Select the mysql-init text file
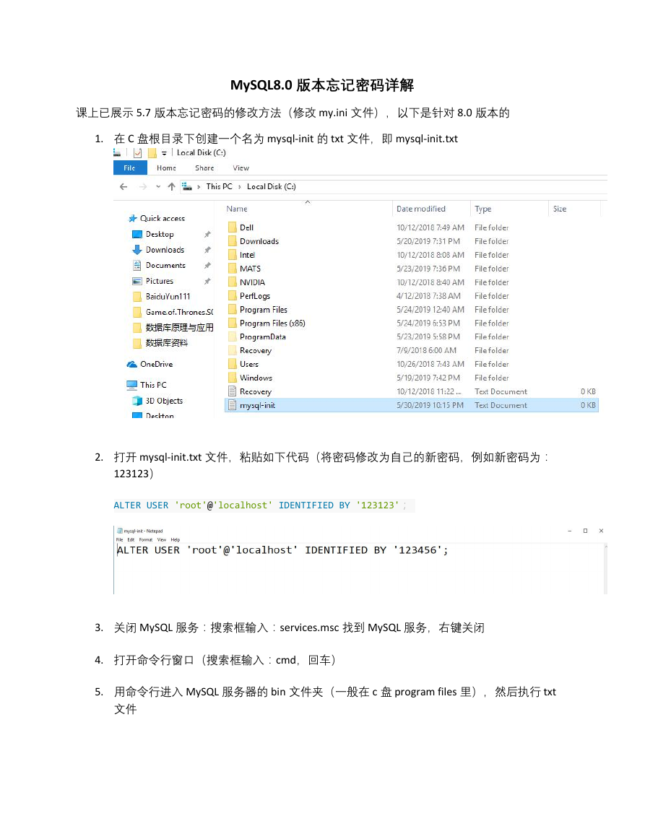645x834 pixels. pyautogui.click(x=412, y=405)
